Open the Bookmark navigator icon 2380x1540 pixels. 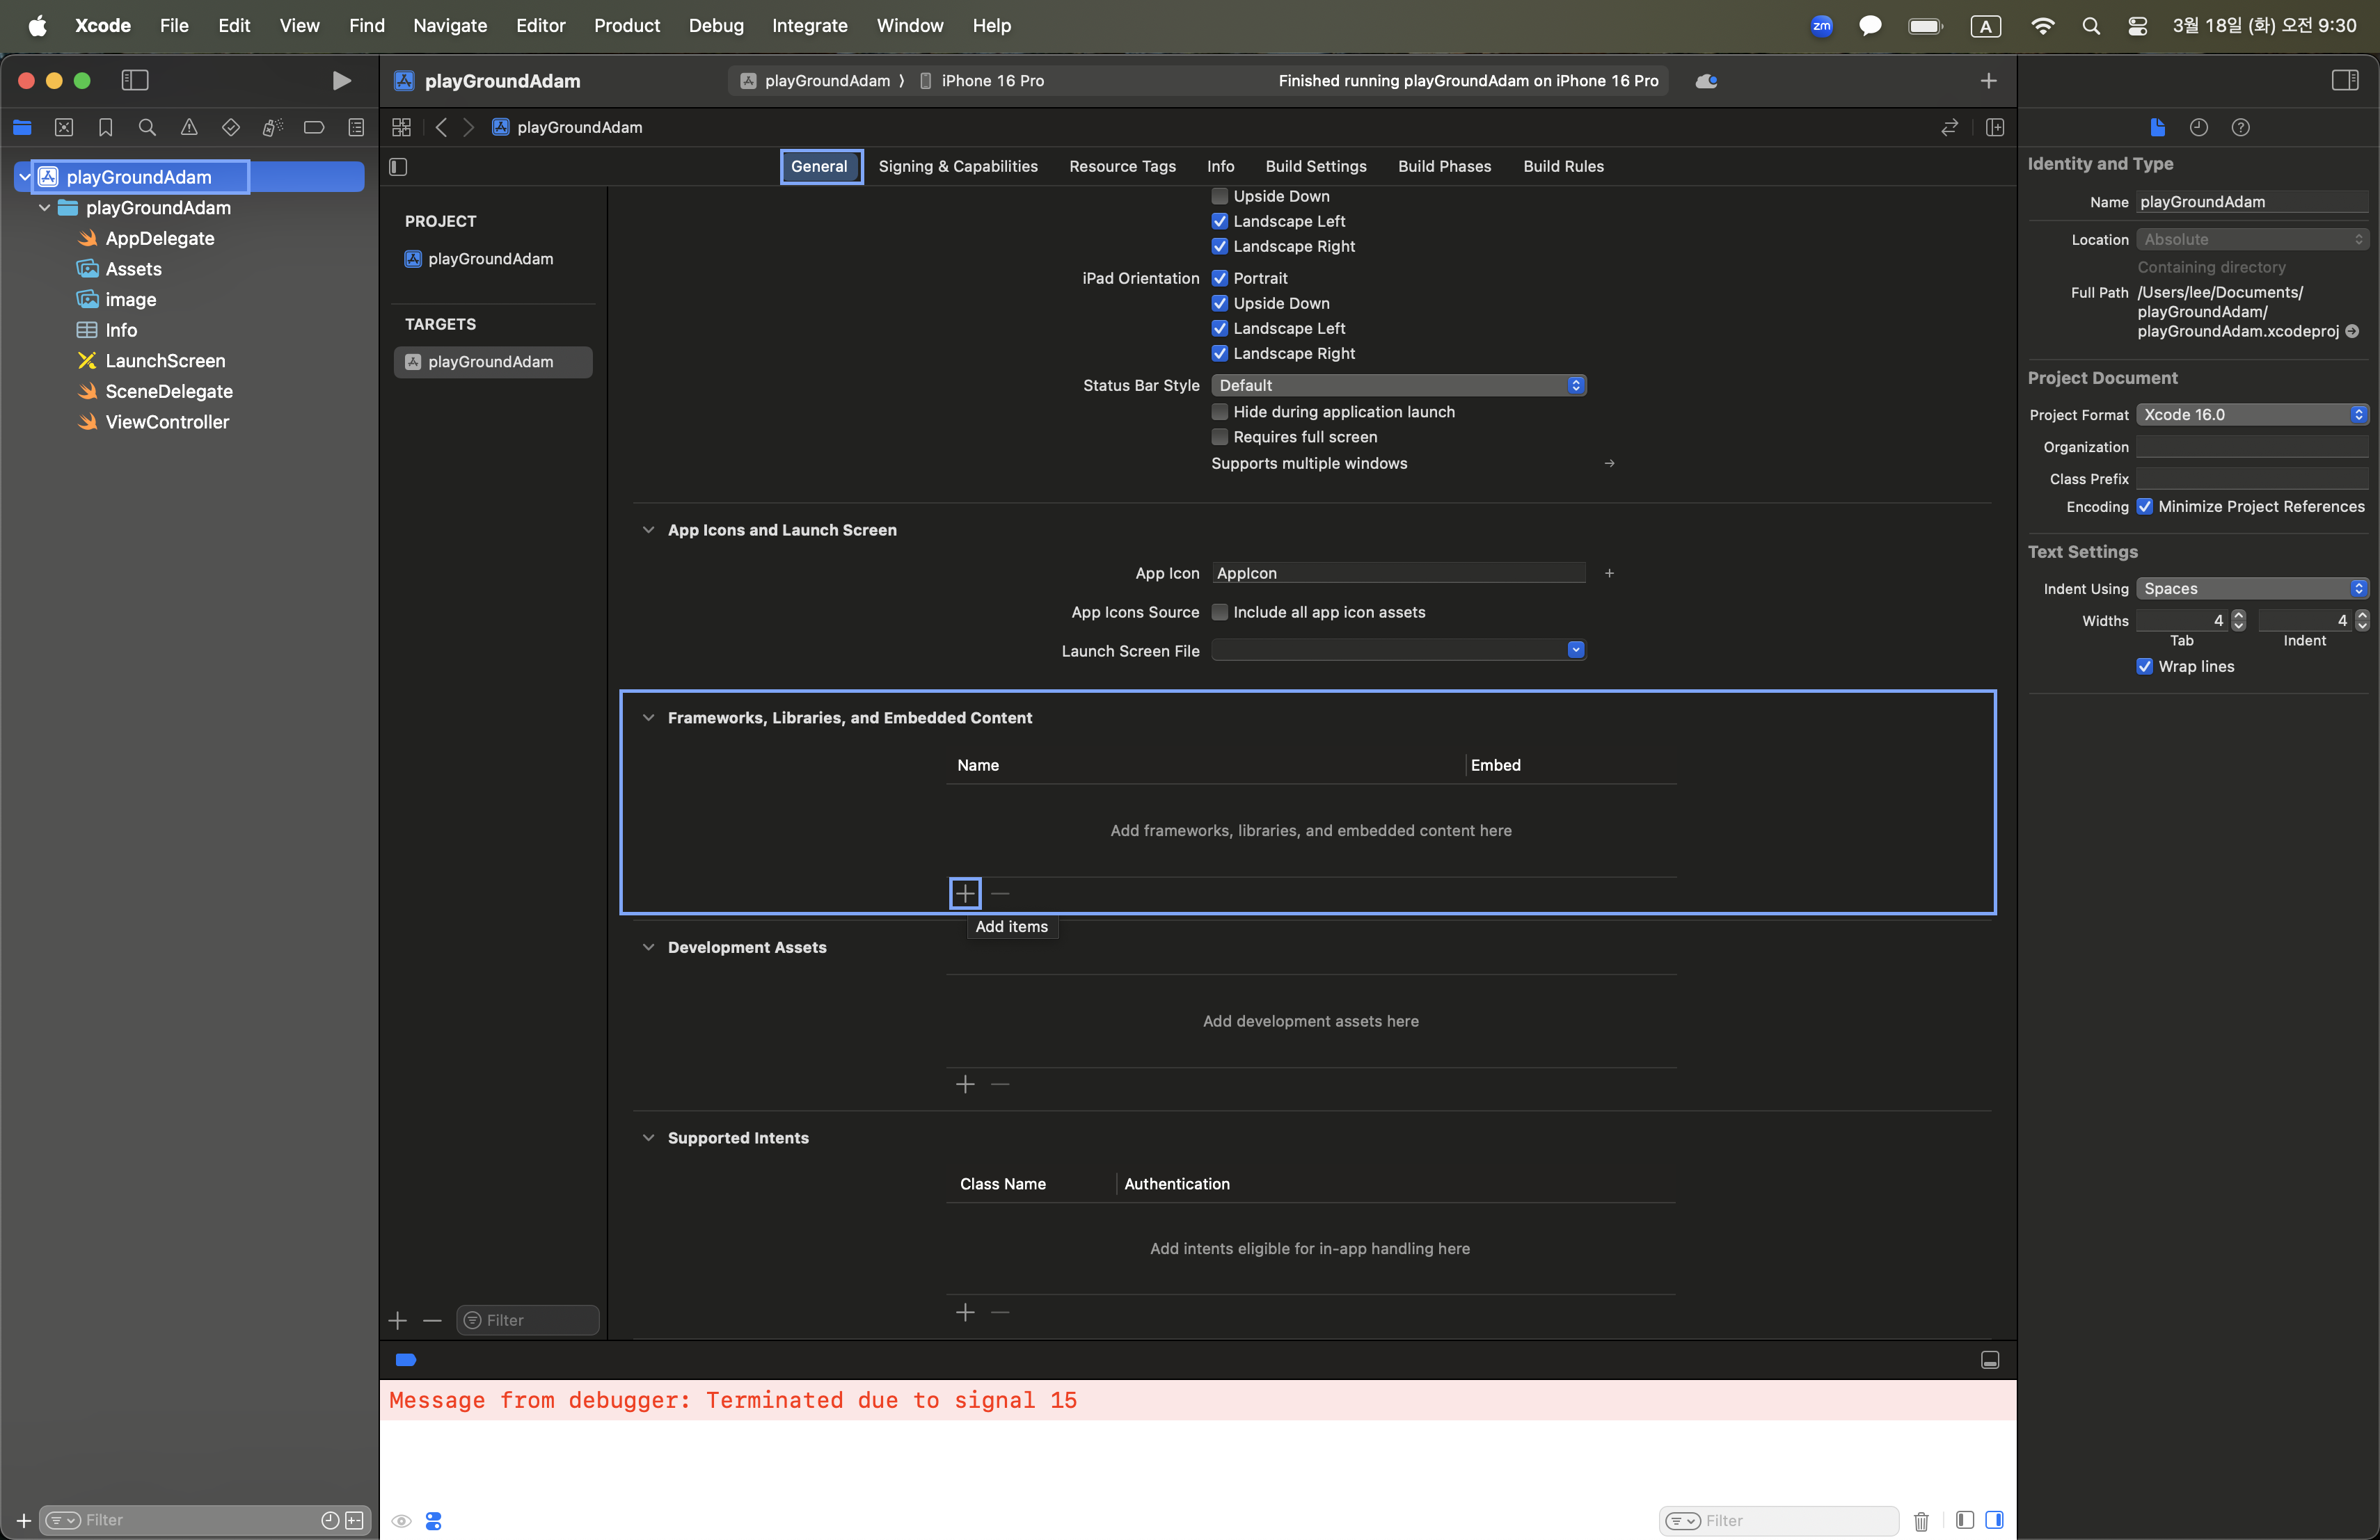(x=105, y=127)
